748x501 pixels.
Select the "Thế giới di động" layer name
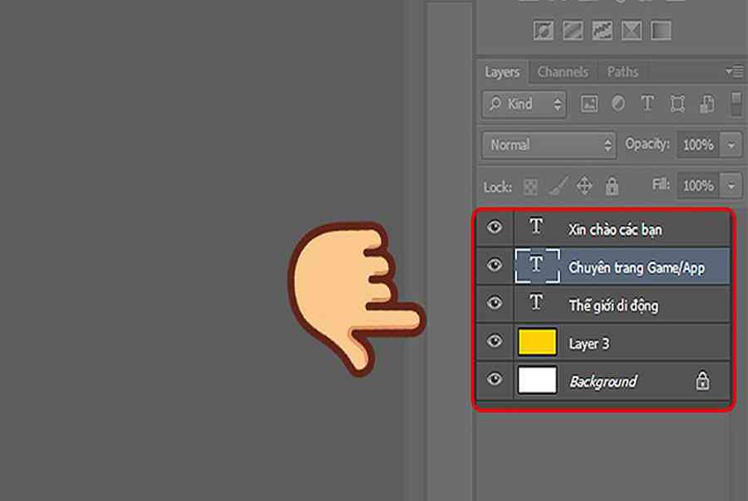point(613,306)
